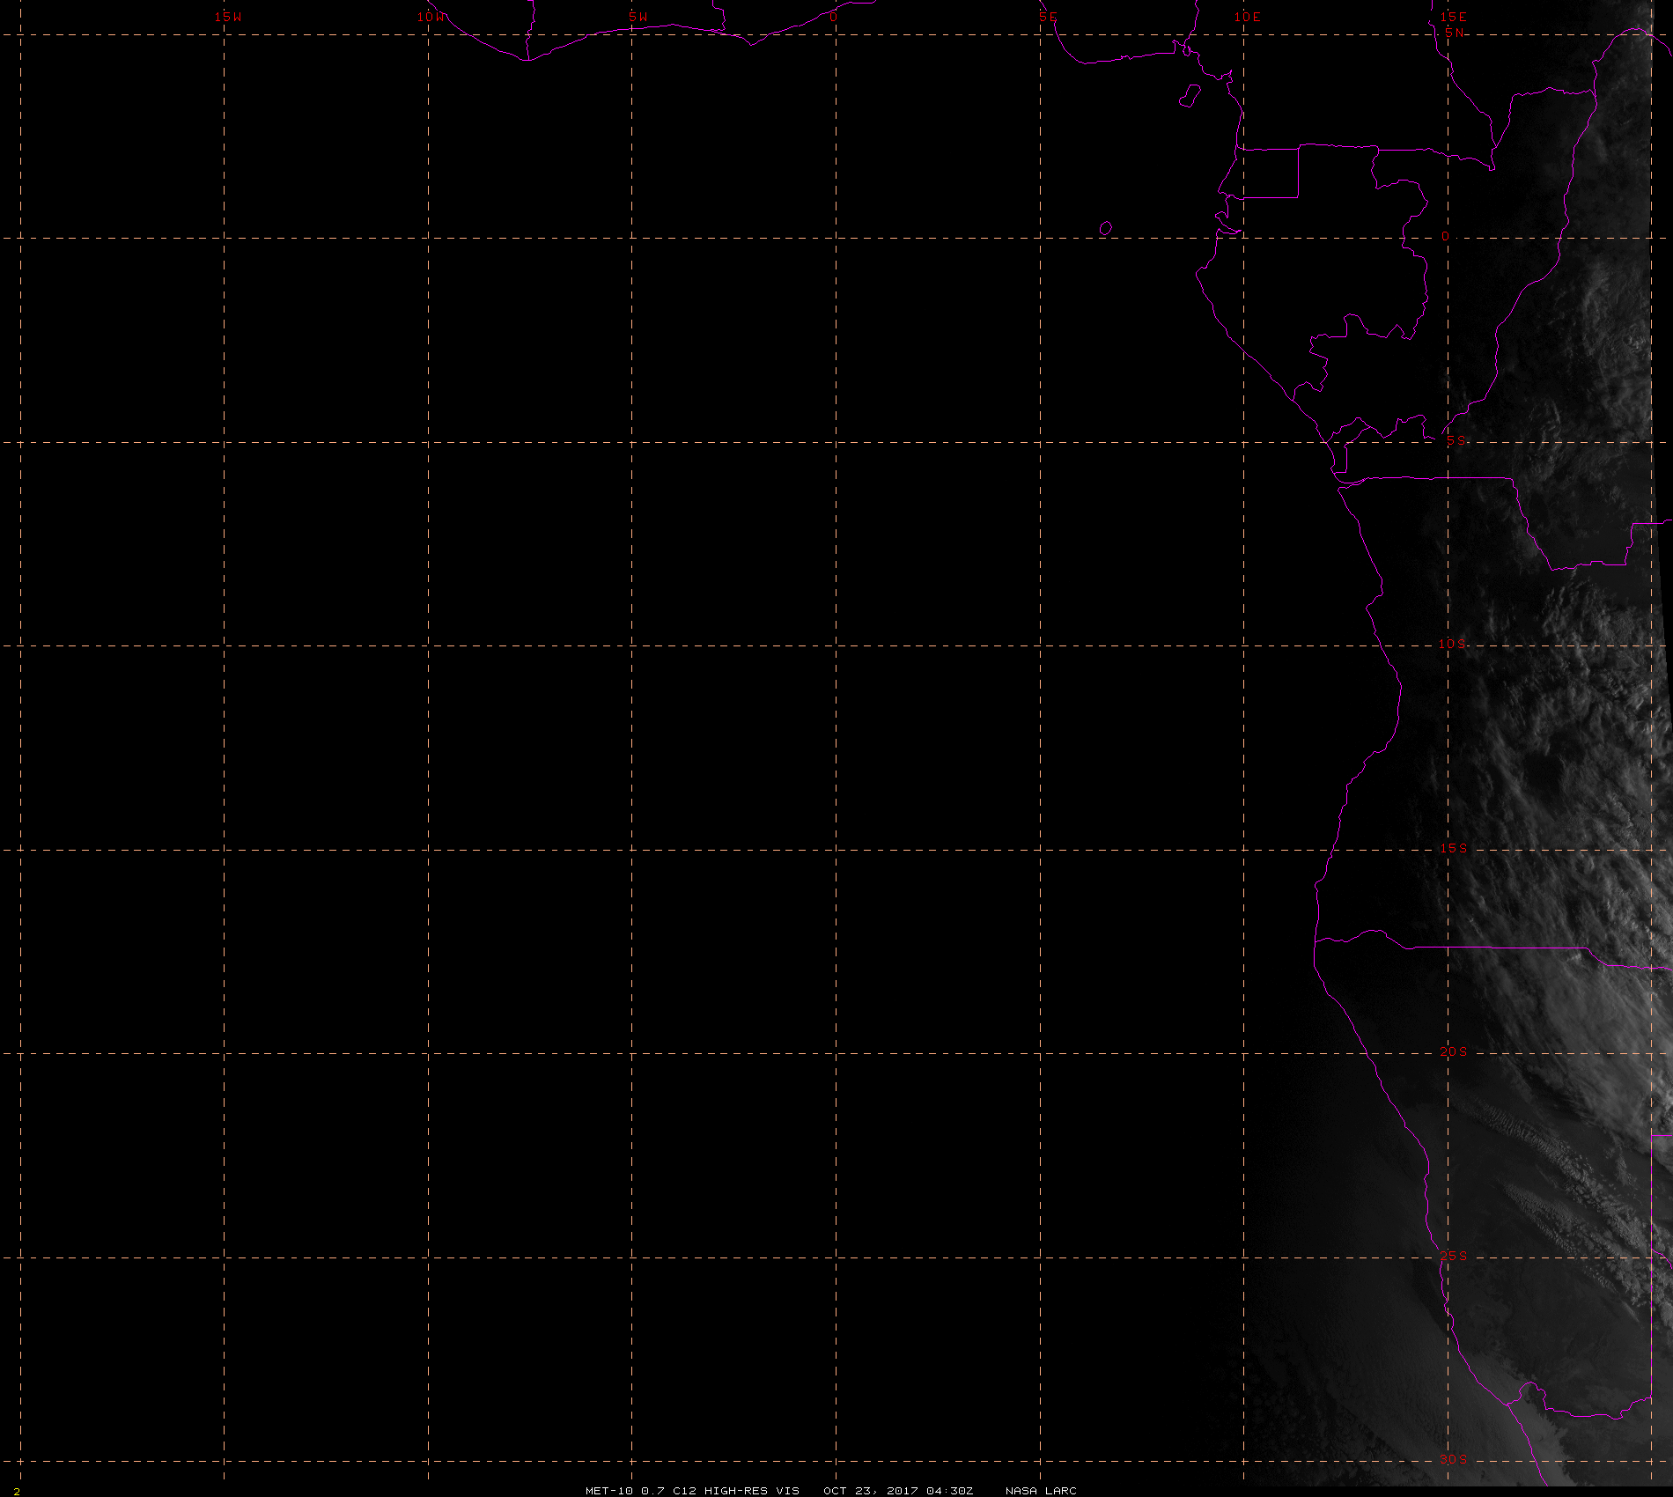Click the 15E longitude label

click(x=1454, y=17)
